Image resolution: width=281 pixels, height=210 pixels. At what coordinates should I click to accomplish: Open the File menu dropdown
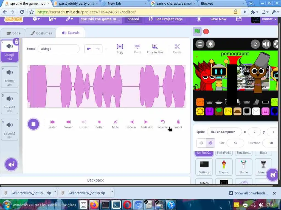click(52, 19)
